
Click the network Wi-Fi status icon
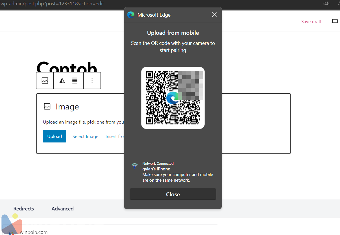[x=135, y=166]
